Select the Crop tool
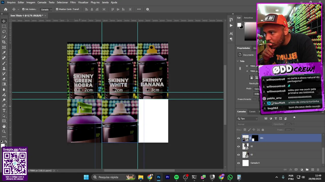The image size is (325, 182). coord(4,42)
